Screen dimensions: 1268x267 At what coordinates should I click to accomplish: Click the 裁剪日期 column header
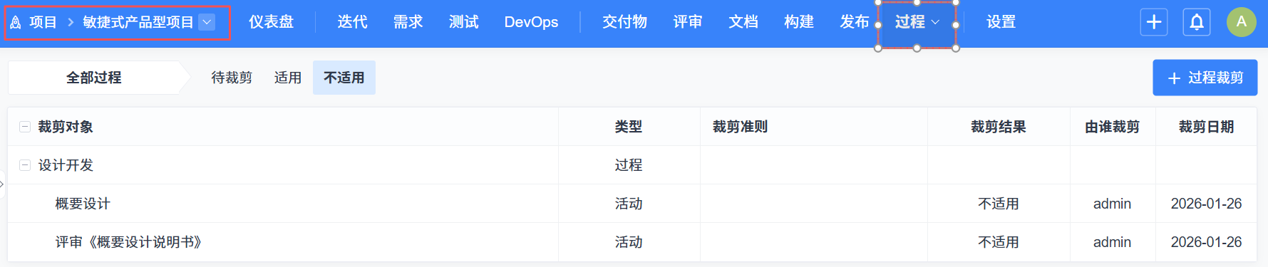(x=1206, y=127)
